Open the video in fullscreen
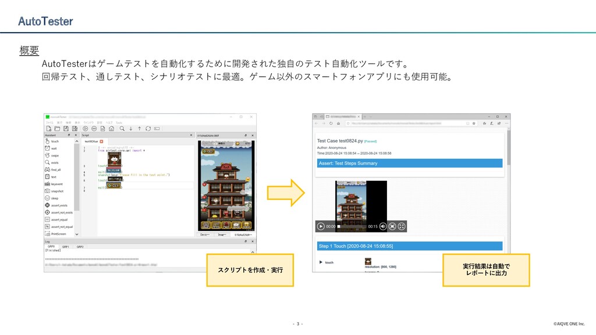 (402, 226)
